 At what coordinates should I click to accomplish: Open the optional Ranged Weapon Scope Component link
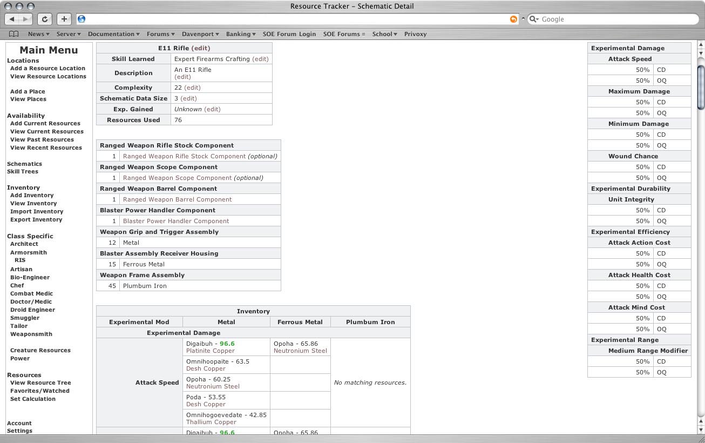pos(177,178)
